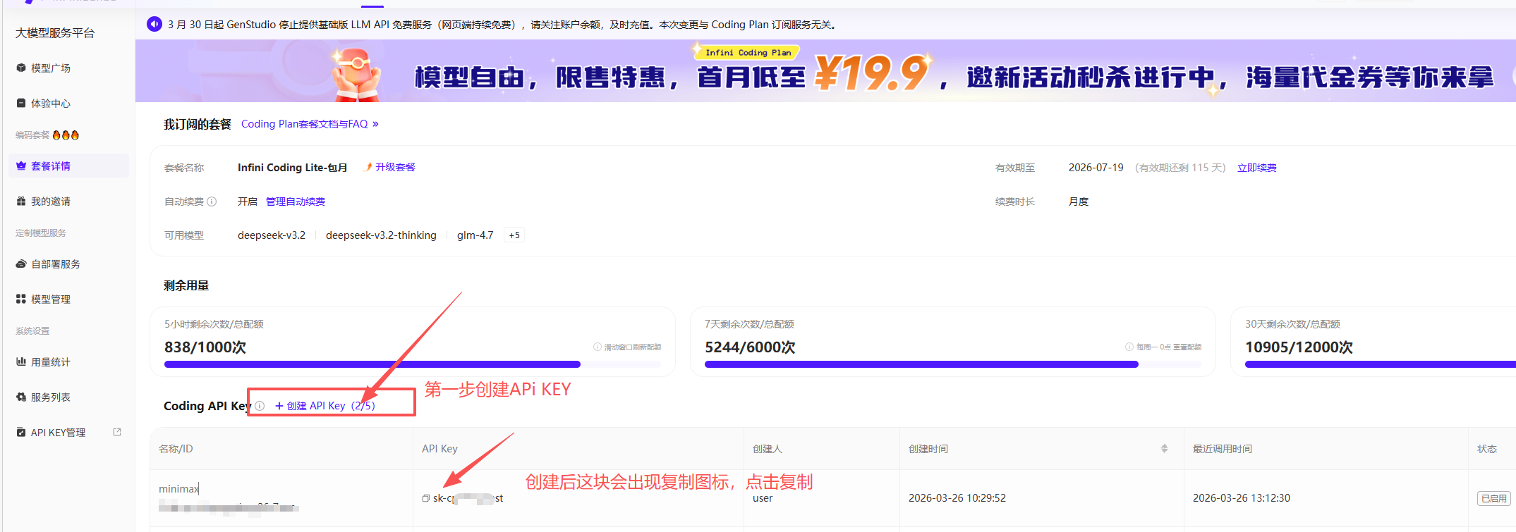Expand the +5 more models tag

click(514, 235)
